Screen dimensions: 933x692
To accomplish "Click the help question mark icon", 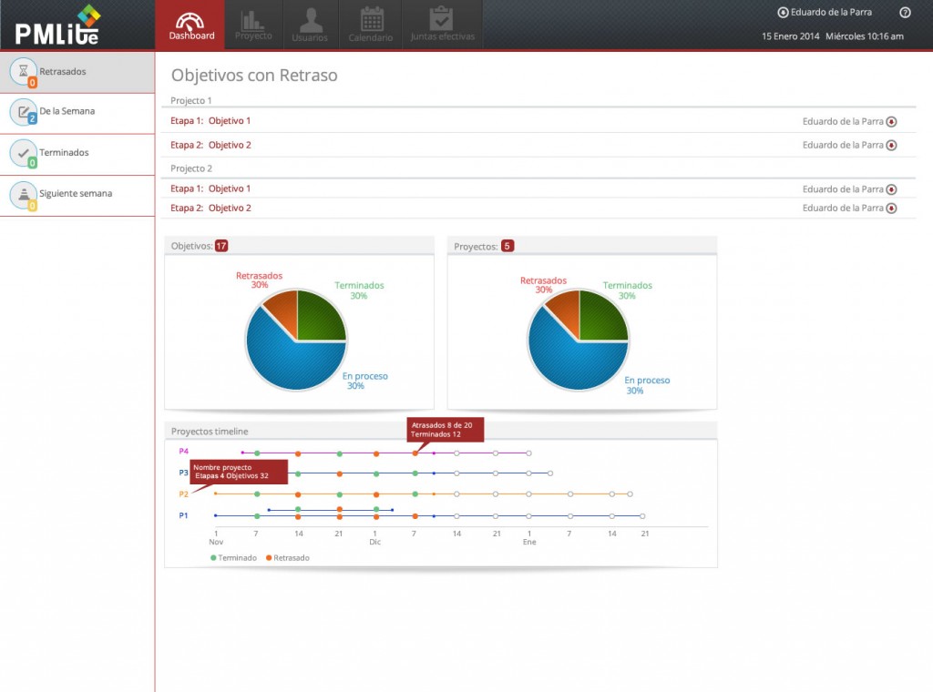I will pos(905,13).
